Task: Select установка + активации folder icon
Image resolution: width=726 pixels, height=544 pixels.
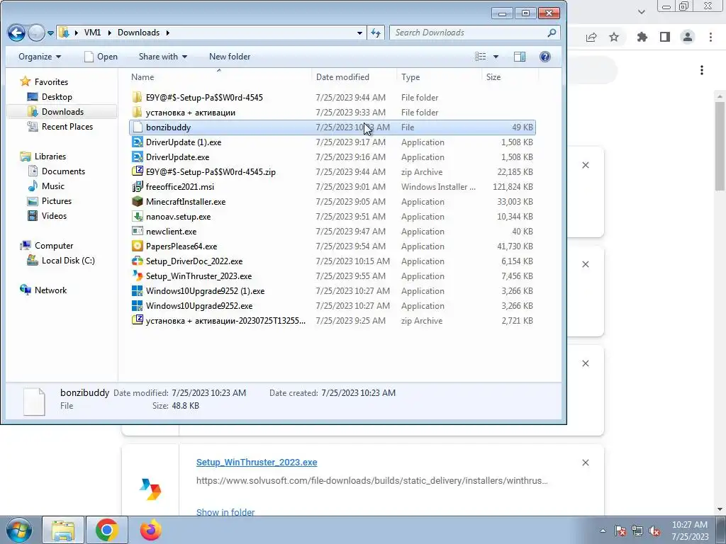Action: coord(137,112)
